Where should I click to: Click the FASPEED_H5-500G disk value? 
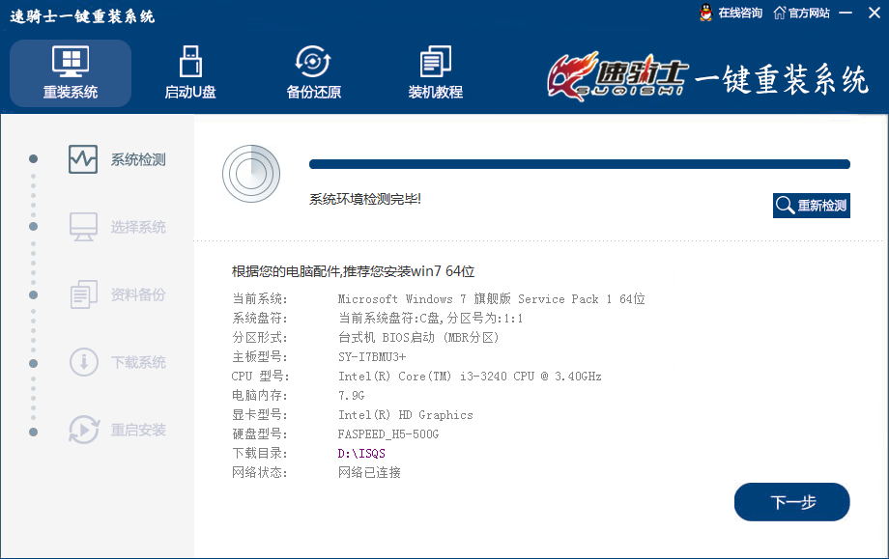coord(388,433)
